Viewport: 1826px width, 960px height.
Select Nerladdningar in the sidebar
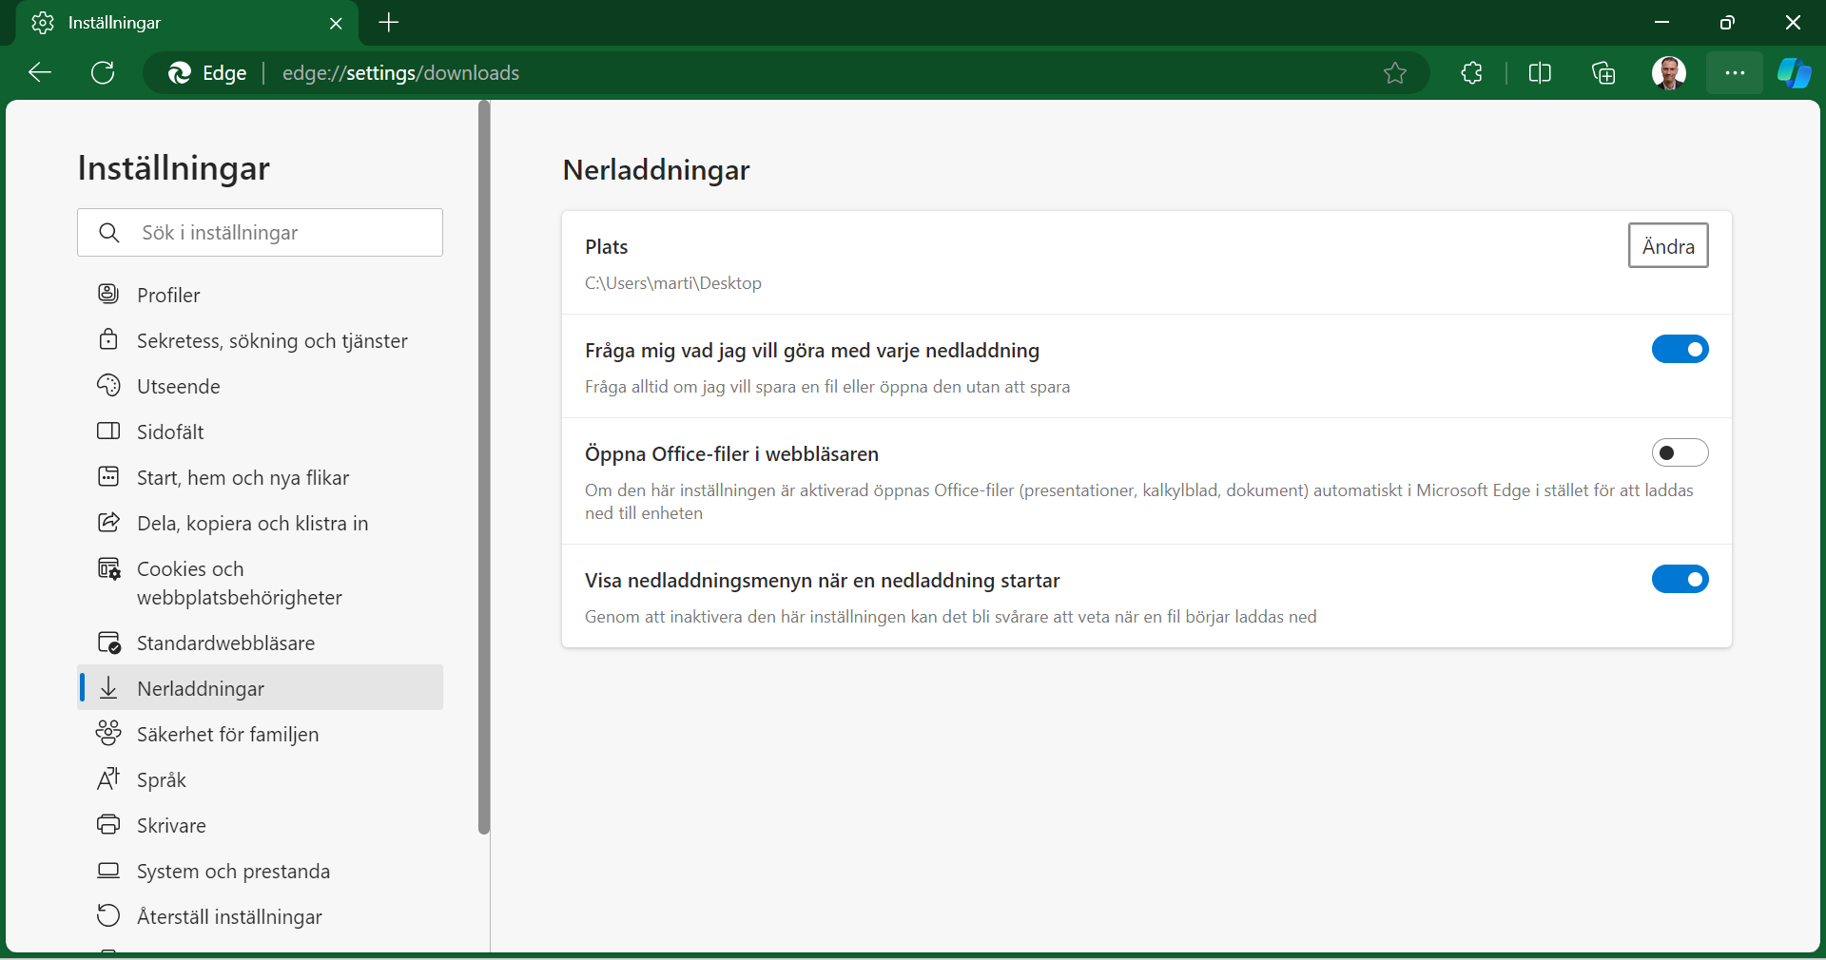click(x=201, y=689)
